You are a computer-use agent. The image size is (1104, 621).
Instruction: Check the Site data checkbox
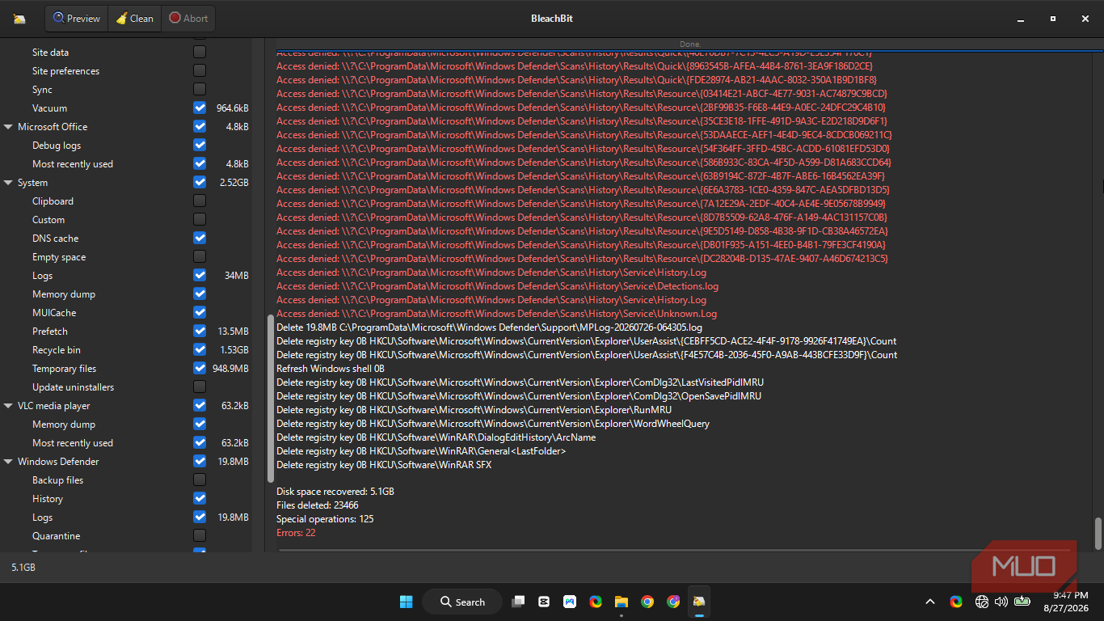coord(200,52)
